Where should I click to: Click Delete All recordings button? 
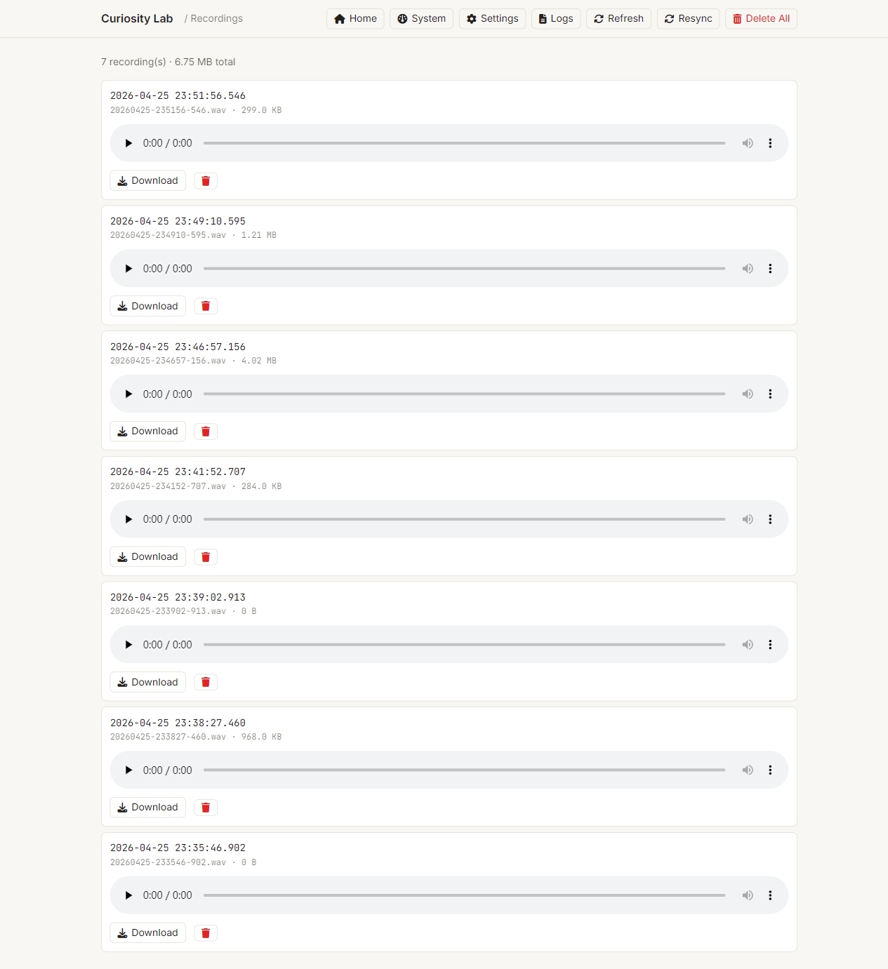click(x=761, y=19)
